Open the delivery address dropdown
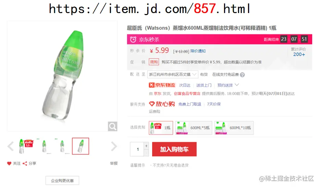320x188 pixels. click(x=173, y=74)
